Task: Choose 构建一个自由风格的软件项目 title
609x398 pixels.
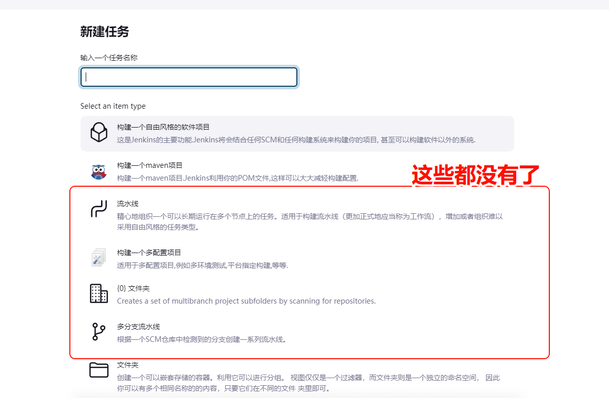Action: [163, 127]
